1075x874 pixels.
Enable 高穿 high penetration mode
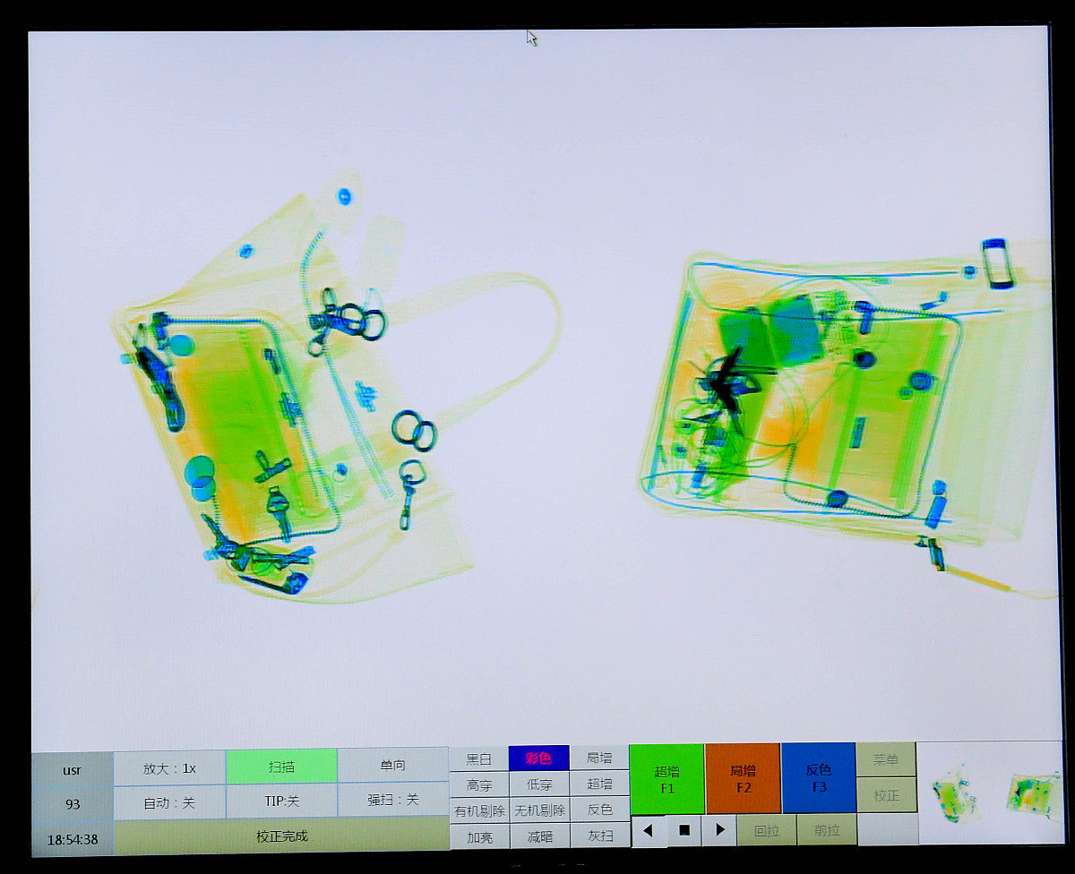(x=478, y=785)
